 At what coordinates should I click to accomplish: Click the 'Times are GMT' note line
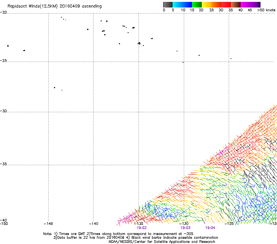click(x=118, y=234)
